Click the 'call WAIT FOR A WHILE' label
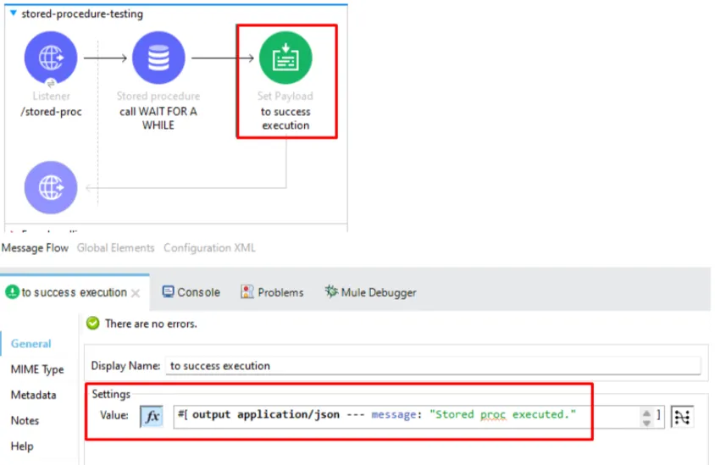The image size is (715, 465). pos(158,118)
